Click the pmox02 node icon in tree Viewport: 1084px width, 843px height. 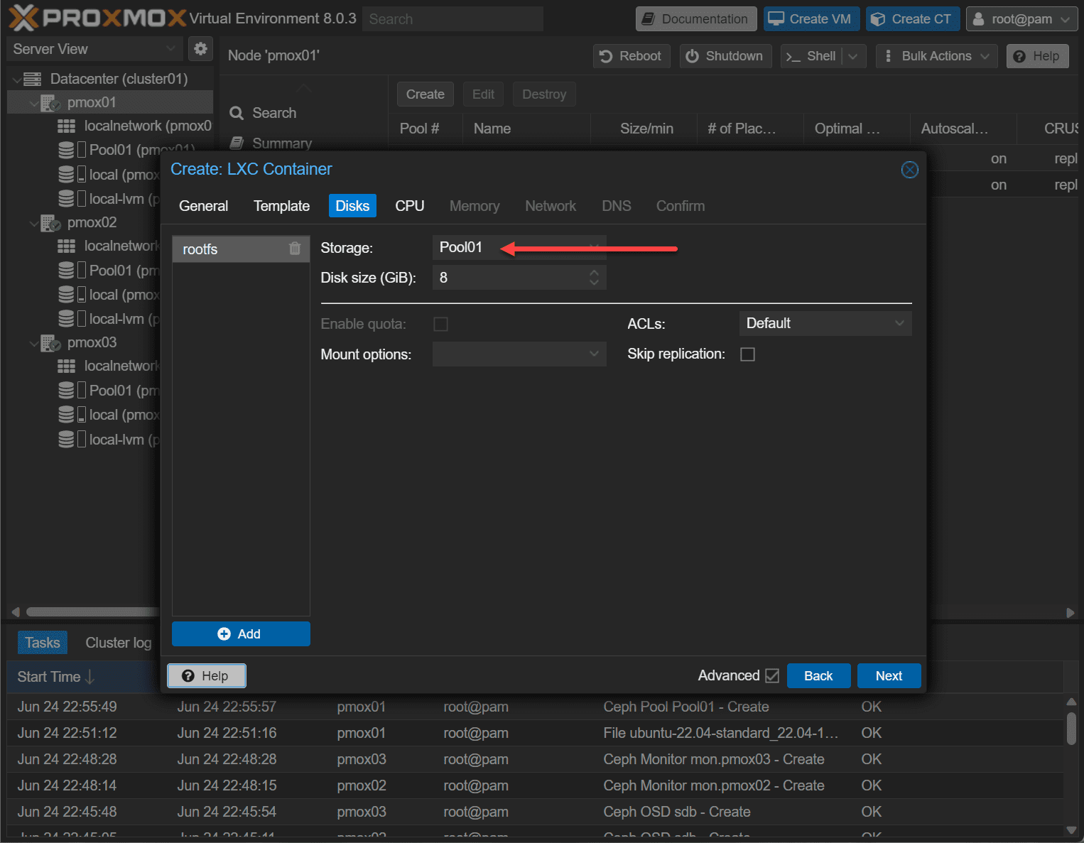[x=50, y=223]
